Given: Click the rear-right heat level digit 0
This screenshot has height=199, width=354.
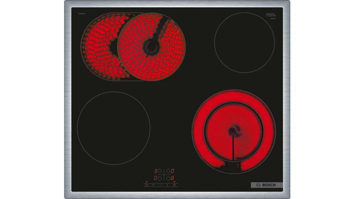Looking at the screenshot, I should 172,171.
